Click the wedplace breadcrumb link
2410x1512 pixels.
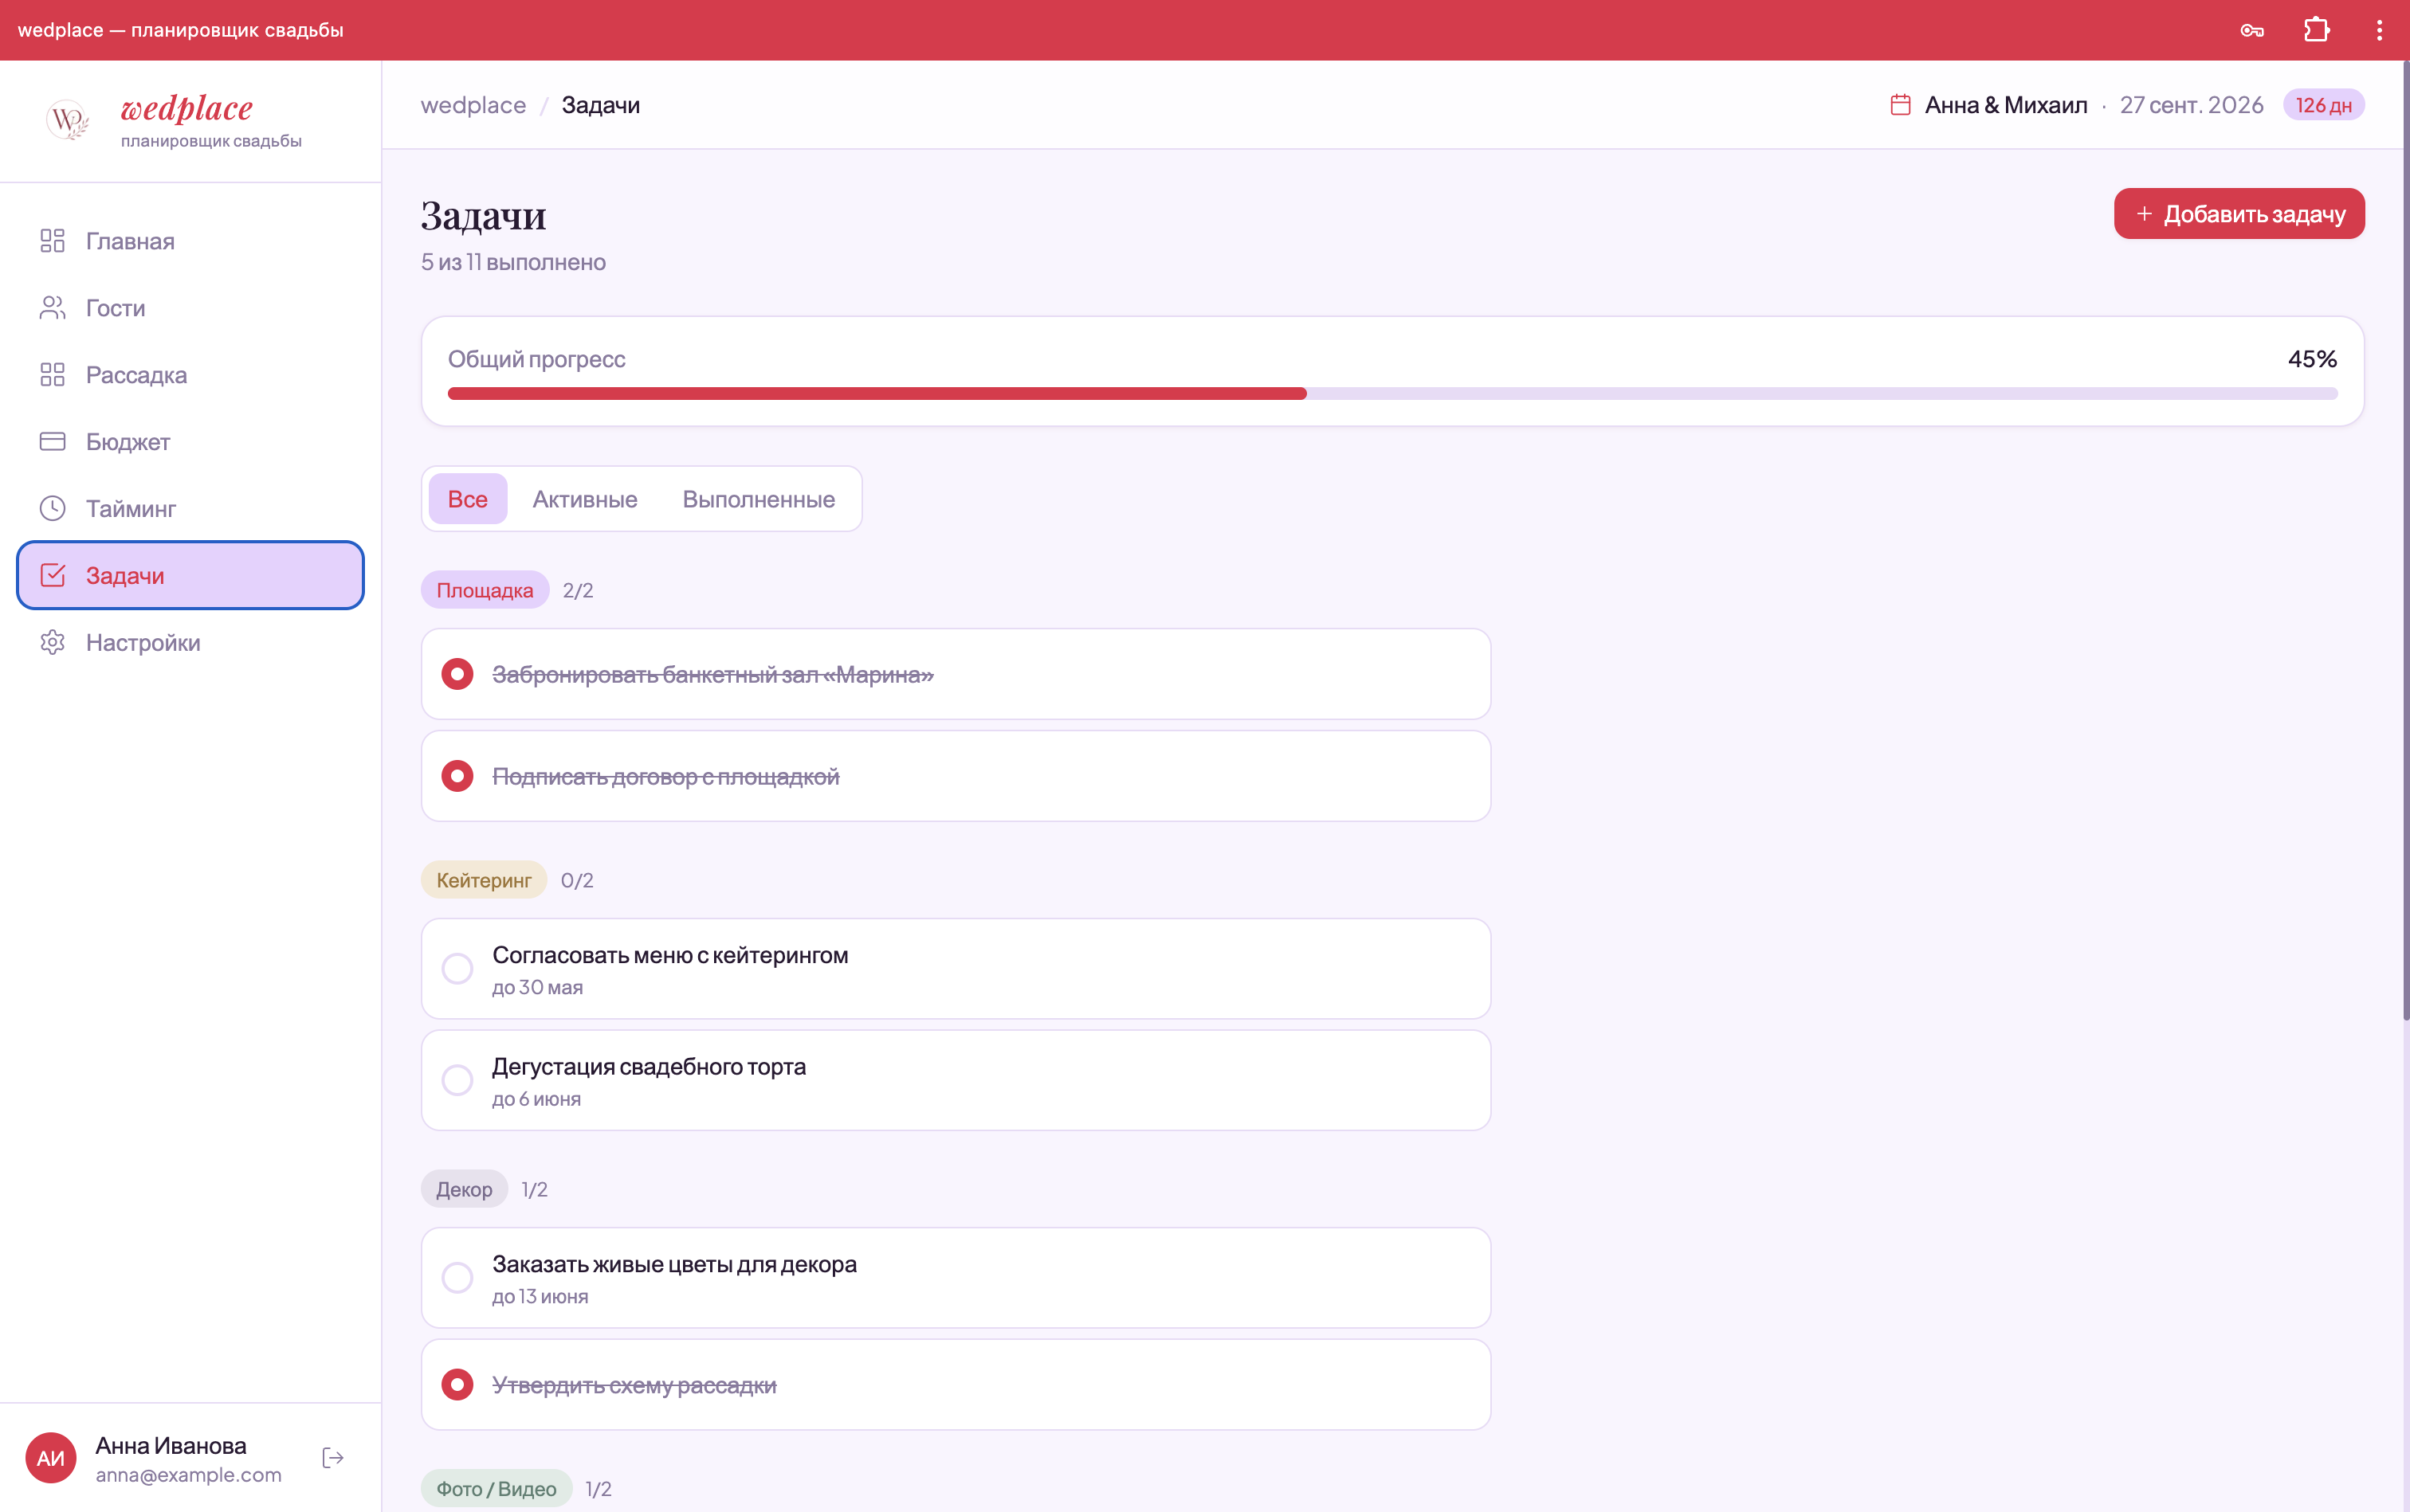(x=473, y=105)
